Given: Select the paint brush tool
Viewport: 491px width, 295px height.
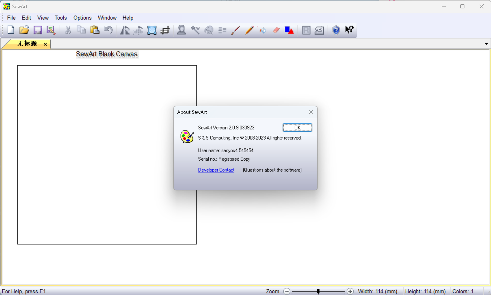Looking at the screenshot, I should pyautogui.click(x=235, y=30).
